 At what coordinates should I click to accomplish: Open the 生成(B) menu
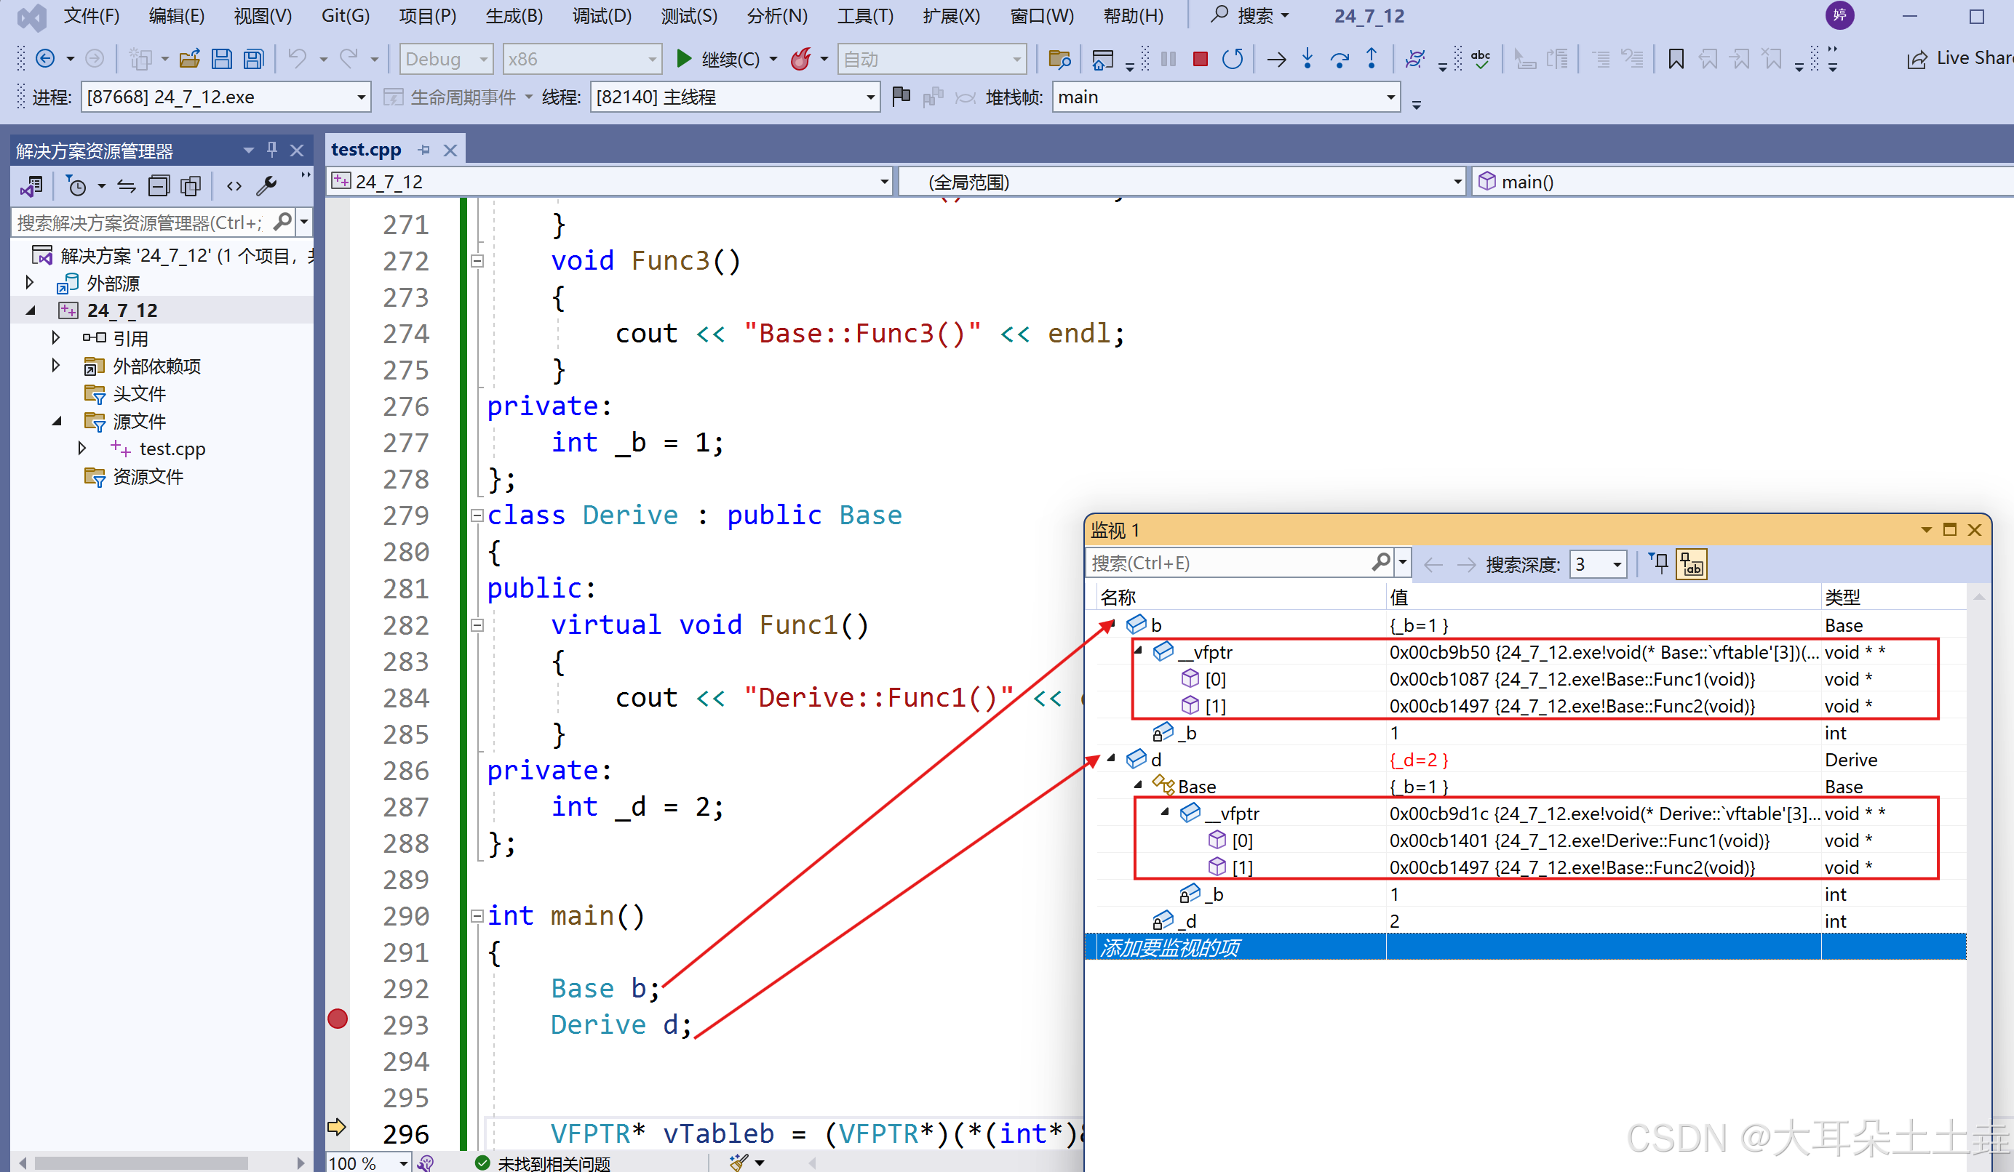514,16
